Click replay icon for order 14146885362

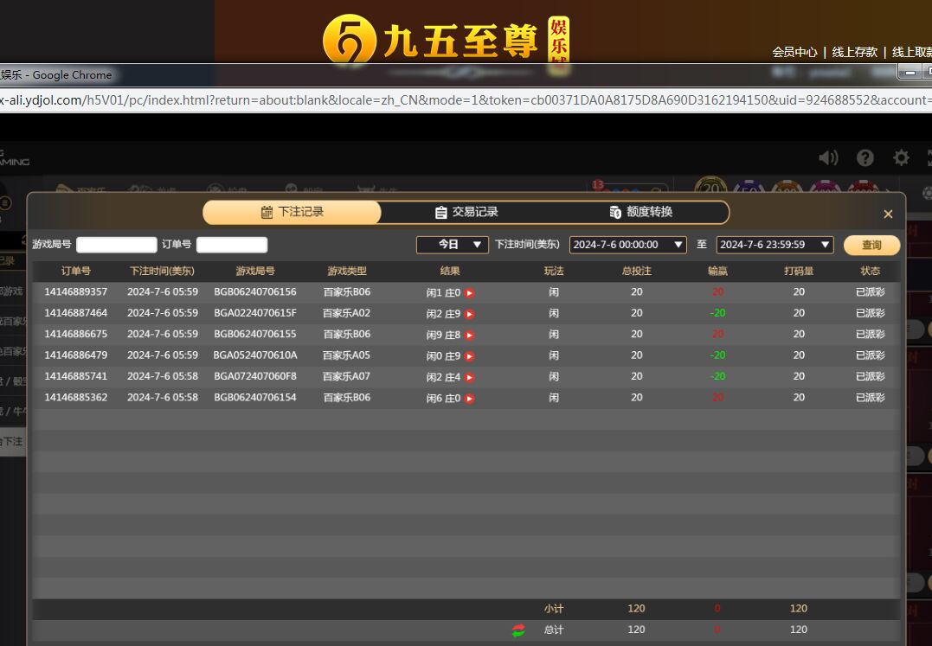tap(469, 399)
